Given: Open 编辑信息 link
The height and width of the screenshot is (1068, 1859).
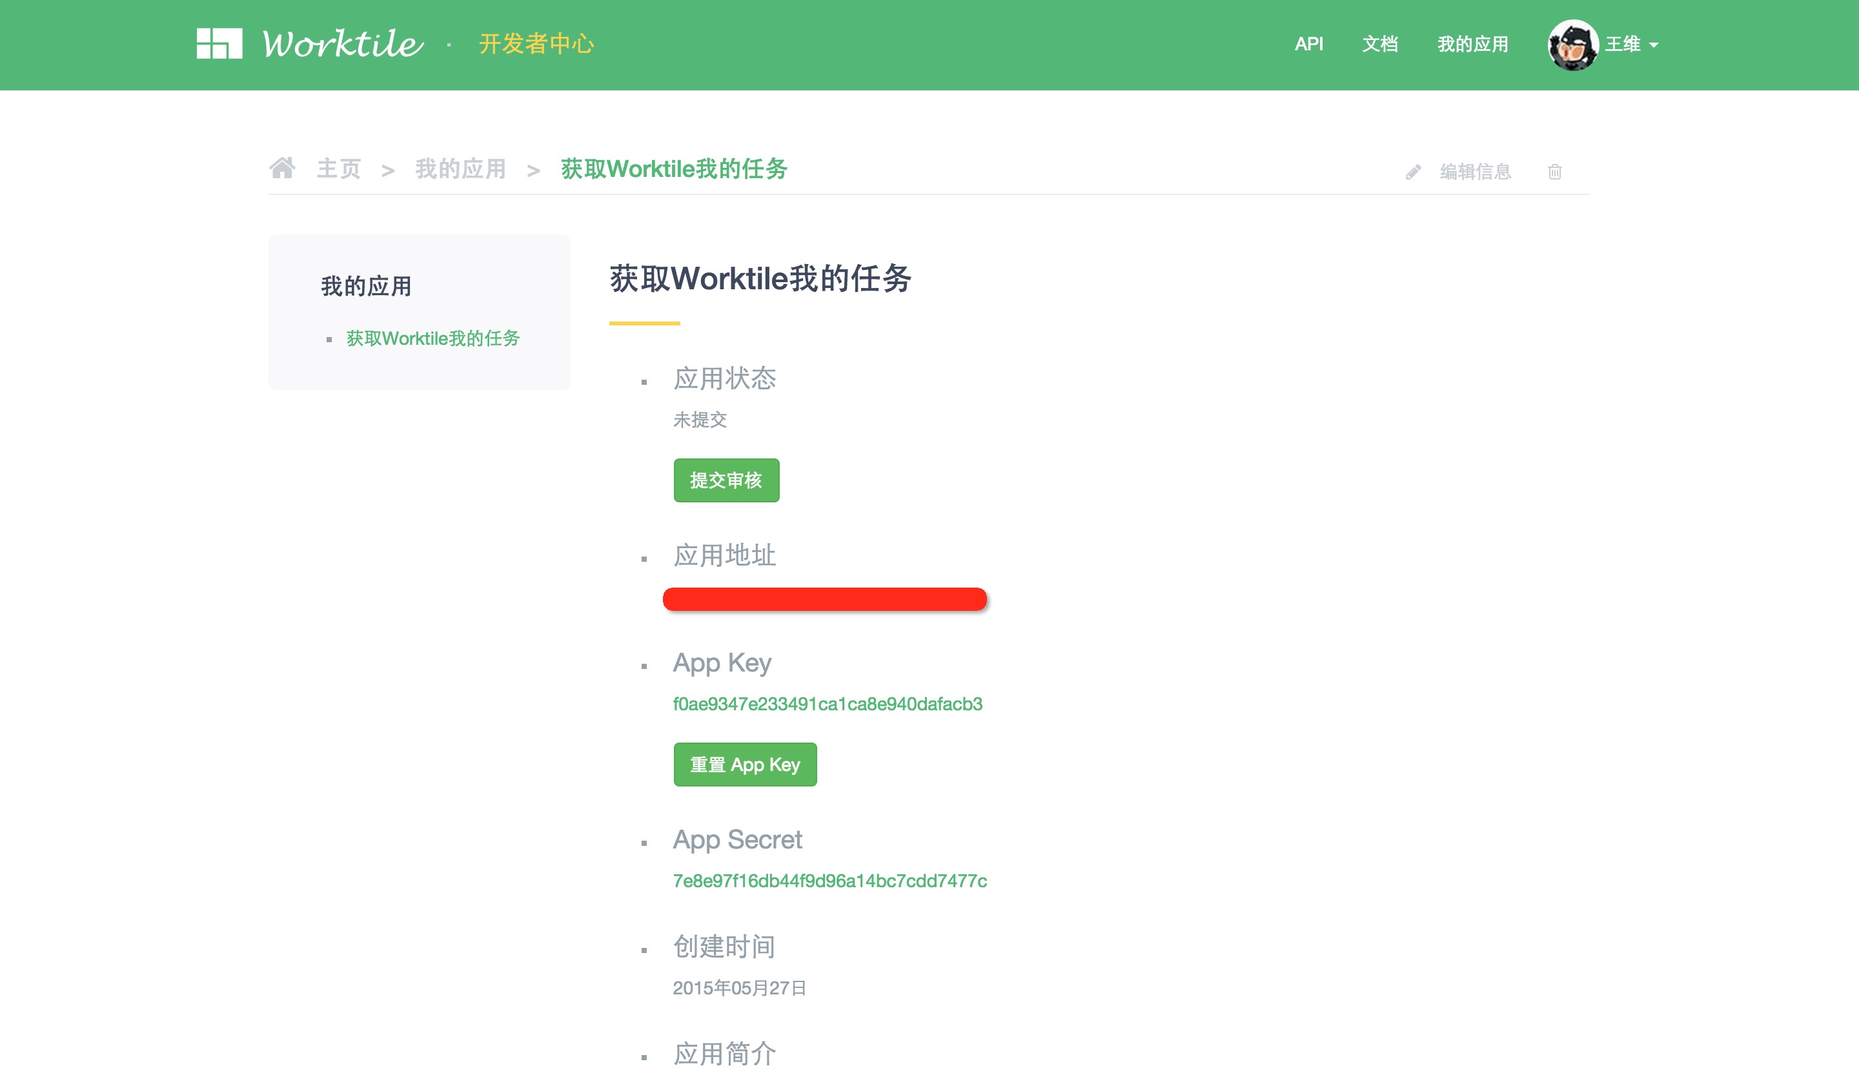Looking at the screenshot, I should point(1475,172).
